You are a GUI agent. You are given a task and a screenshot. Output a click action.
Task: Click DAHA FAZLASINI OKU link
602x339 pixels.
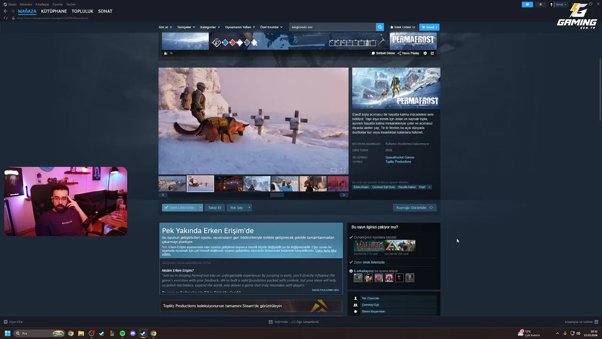[x=325, y=290]
